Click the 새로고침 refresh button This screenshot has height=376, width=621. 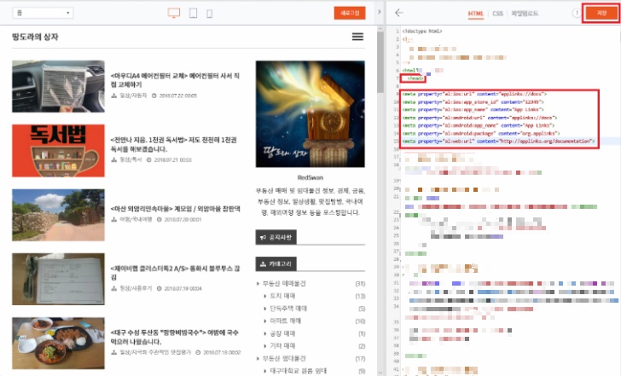(x=350, y=13)
